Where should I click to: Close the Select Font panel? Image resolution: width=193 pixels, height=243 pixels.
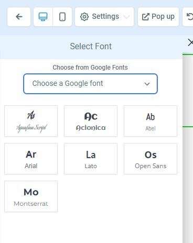190,42
